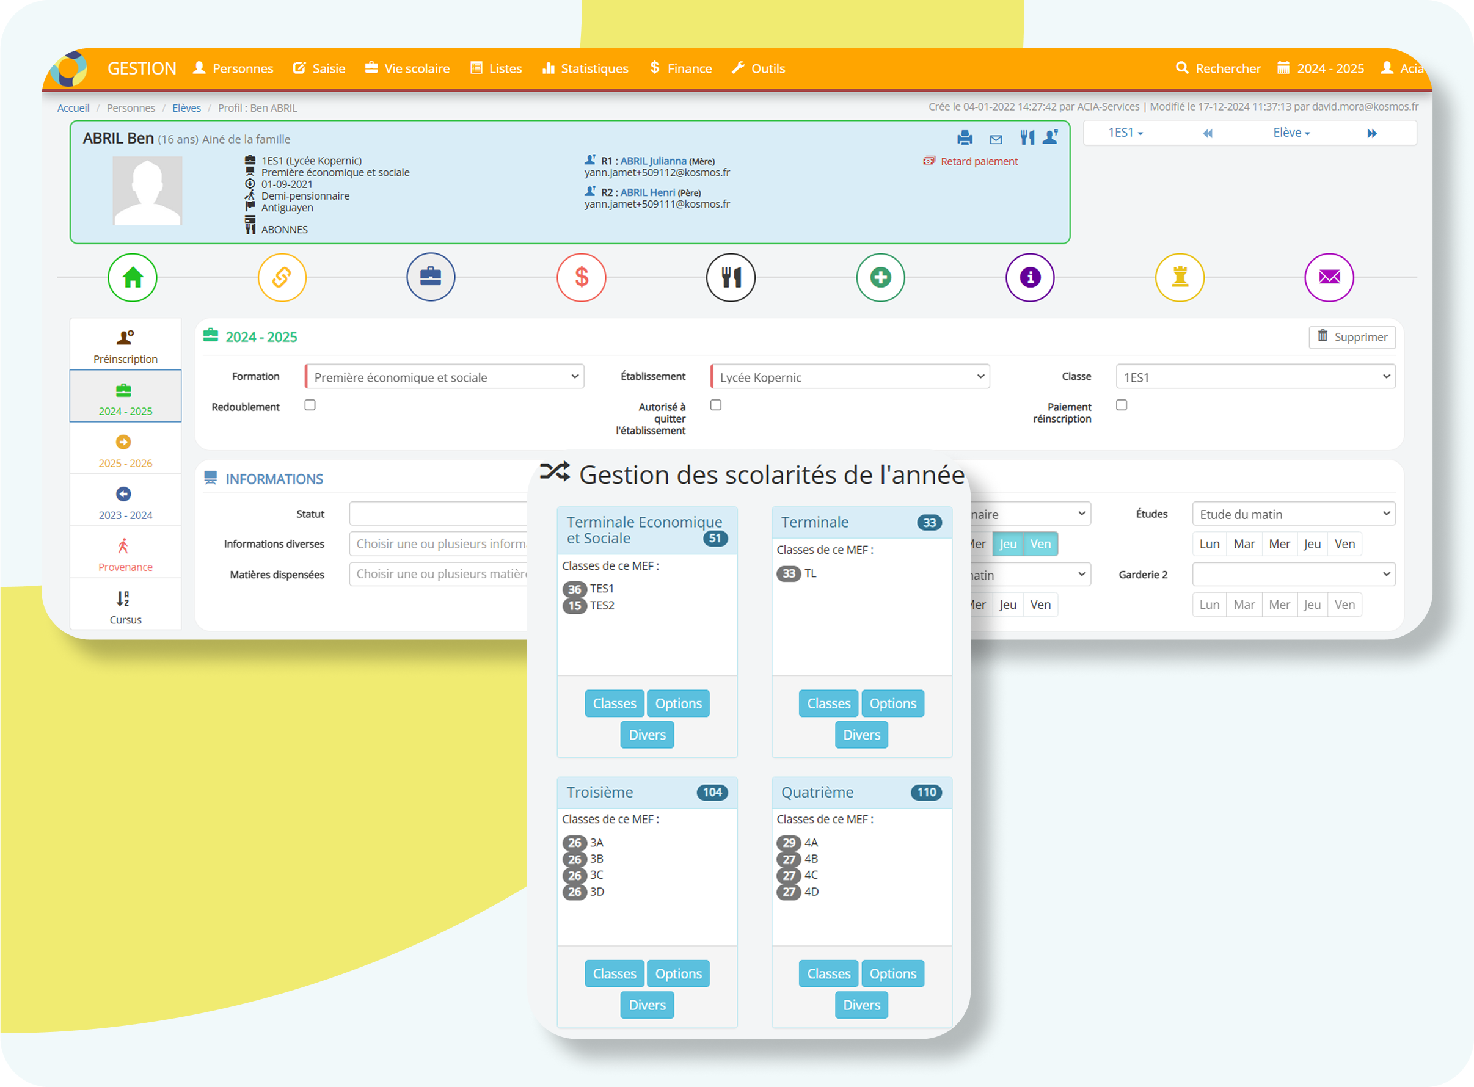
Task: Open ABRIL Henri parent link
Action: [x=648, y=193]
